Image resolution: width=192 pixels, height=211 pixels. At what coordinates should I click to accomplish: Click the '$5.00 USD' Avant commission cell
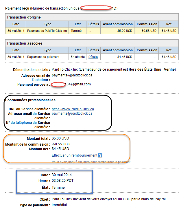[x=117, y=31]
